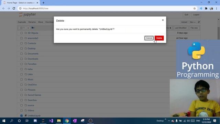Open the Chrome extensions puzzle icon

click(206, 8)
